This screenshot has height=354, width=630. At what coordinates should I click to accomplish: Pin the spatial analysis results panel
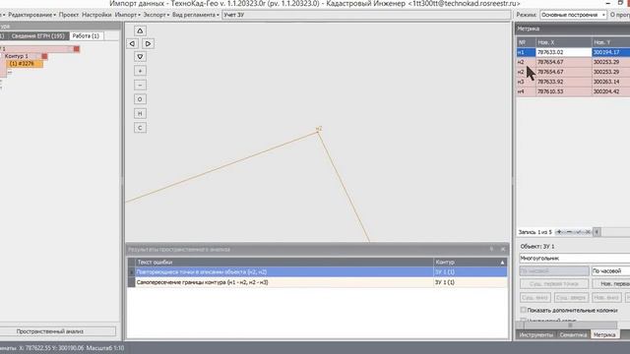point(491,249)
